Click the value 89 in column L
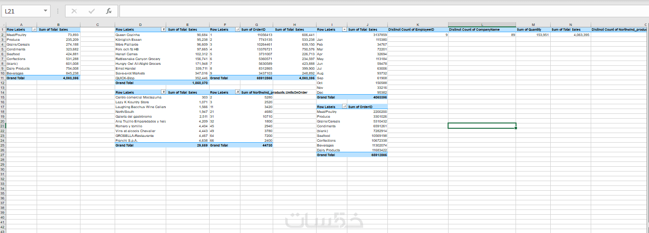This screenshot has height=233, width=649. coord(482,35)
